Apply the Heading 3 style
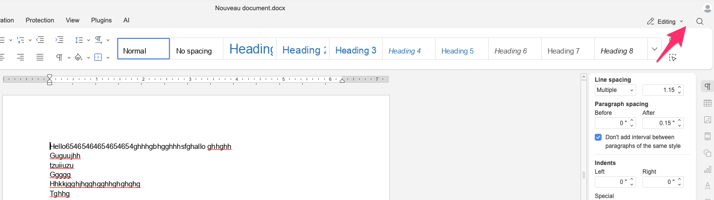This screenshot has height=200, width=714. click(356, 50)
